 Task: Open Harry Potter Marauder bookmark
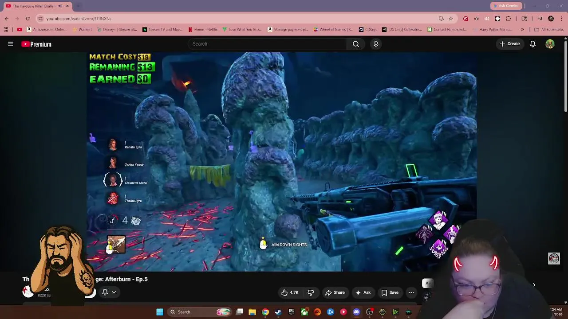(492, 30)
